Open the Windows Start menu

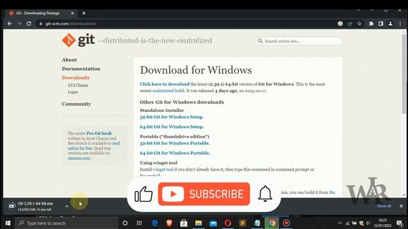[8, 223]
